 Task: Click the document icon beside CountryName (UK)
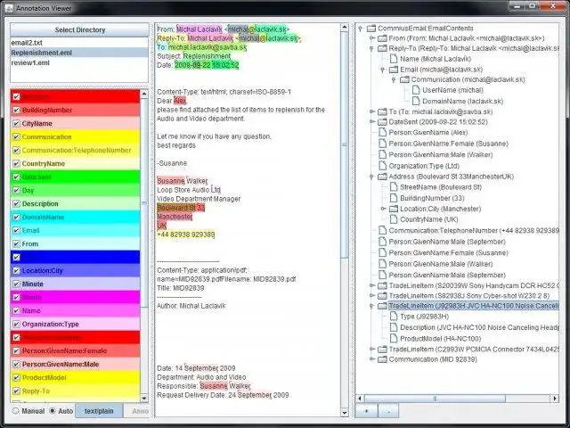(394, 219)
